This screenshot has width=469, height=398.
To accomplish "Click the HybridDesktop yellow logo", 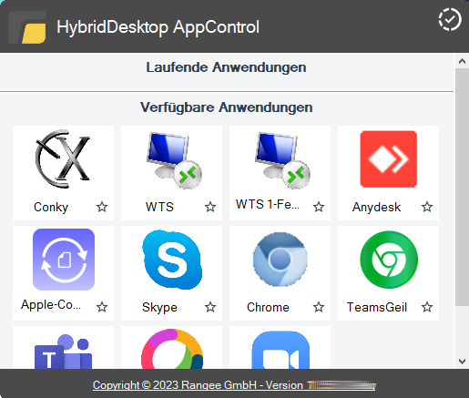I will tap(27, 27).
